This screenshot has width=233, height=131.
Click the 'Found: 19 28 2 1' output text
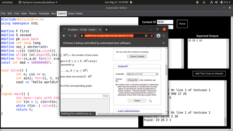[157, 120]
